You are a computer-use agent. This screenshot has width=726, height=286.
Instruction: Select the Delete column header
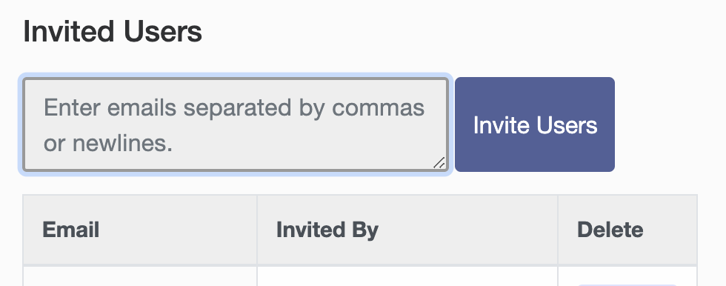point(627,230)
